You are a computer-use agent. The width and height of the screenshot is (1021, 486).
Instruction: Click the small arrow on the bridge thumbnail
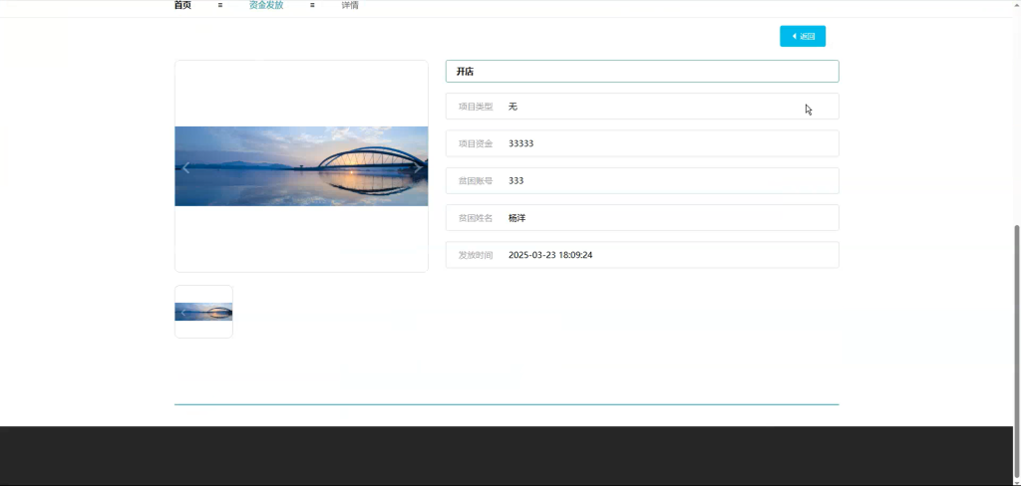click(183, 313)
